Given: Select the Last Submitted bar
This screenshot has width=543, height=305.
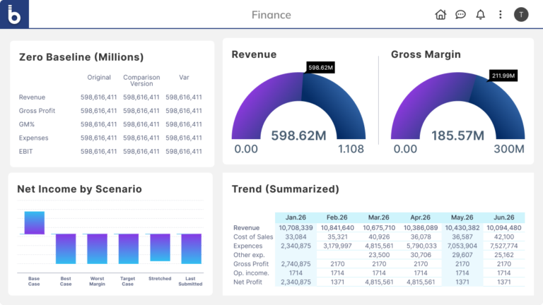Looking at the screenshot, I should point(191,249).
